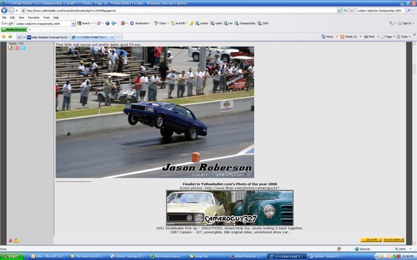The height and width of the screenshot is (260, 417).
Task: Click the Home icon in command bar
Action: click(x=323, y=37)
